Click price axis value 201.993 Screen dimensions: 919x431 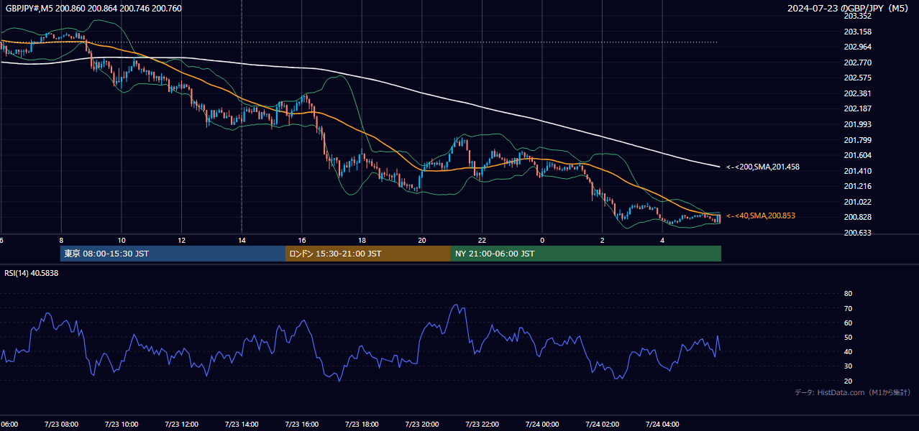[857, 124]
